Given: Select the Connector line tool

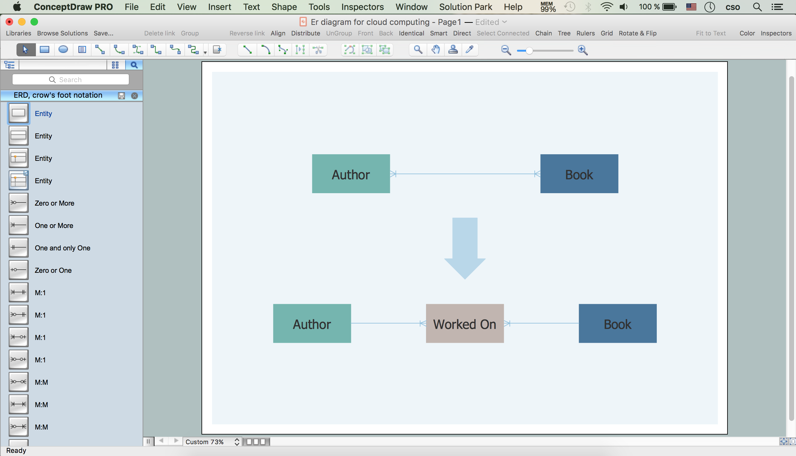Looking at the screenshot, I should (247, 49).
